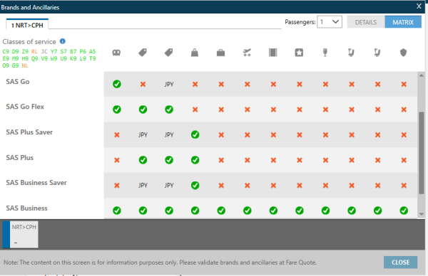The height and width of the screenshot is (276, 428).
Task: Click the orange RL class code
Action: coord(34,51)
